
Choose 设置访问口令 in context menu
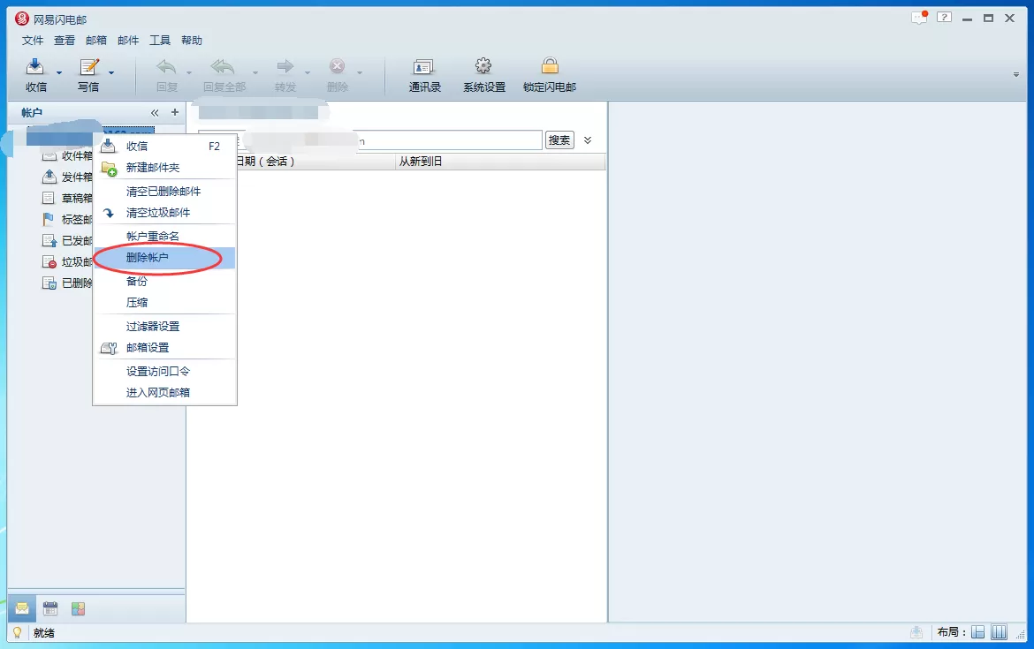tap(164, 371)
